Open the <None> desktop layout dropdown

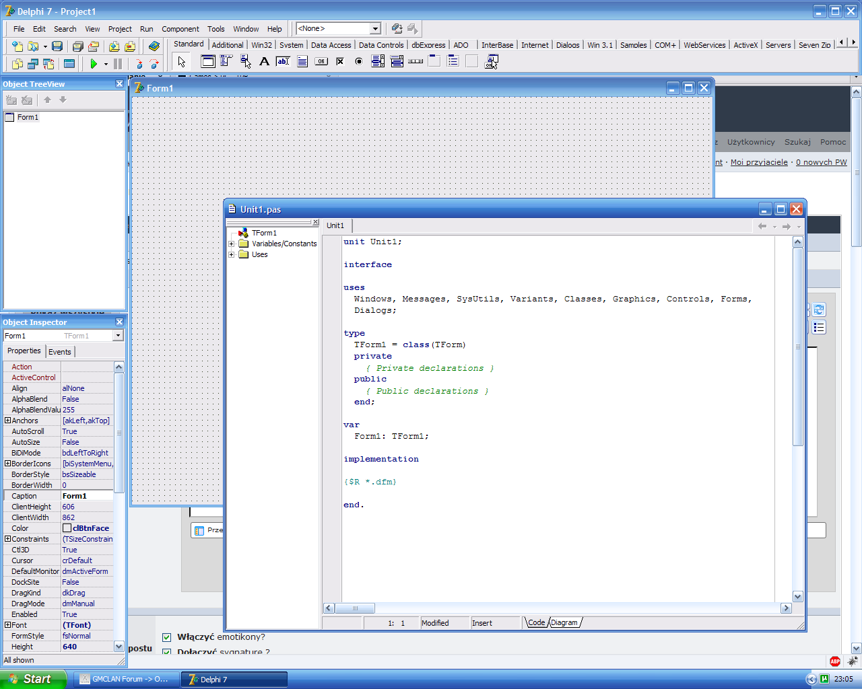pyautogui.click(x=375, y=29)
